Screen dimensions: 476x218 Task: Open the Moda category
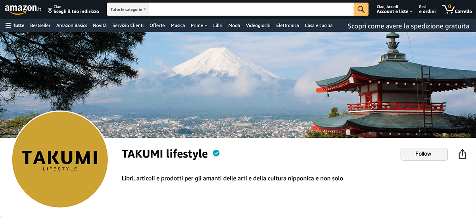pyautogui.click(x=234, y=25)
